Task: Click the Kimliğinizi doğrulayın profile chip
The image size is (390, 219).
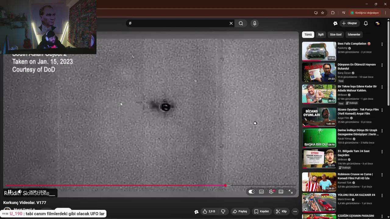Action: [364, 13]
